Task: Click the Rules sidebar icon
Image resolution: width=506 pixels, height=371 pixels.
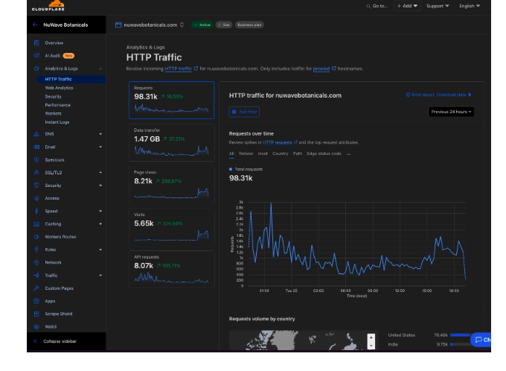Action: 36,250
